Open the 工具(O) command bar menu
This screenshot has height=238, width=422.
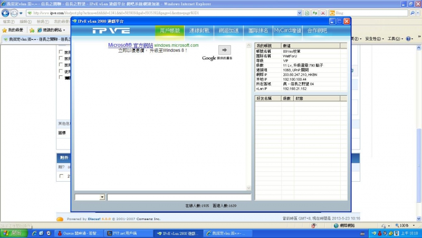tap(395, 38)
